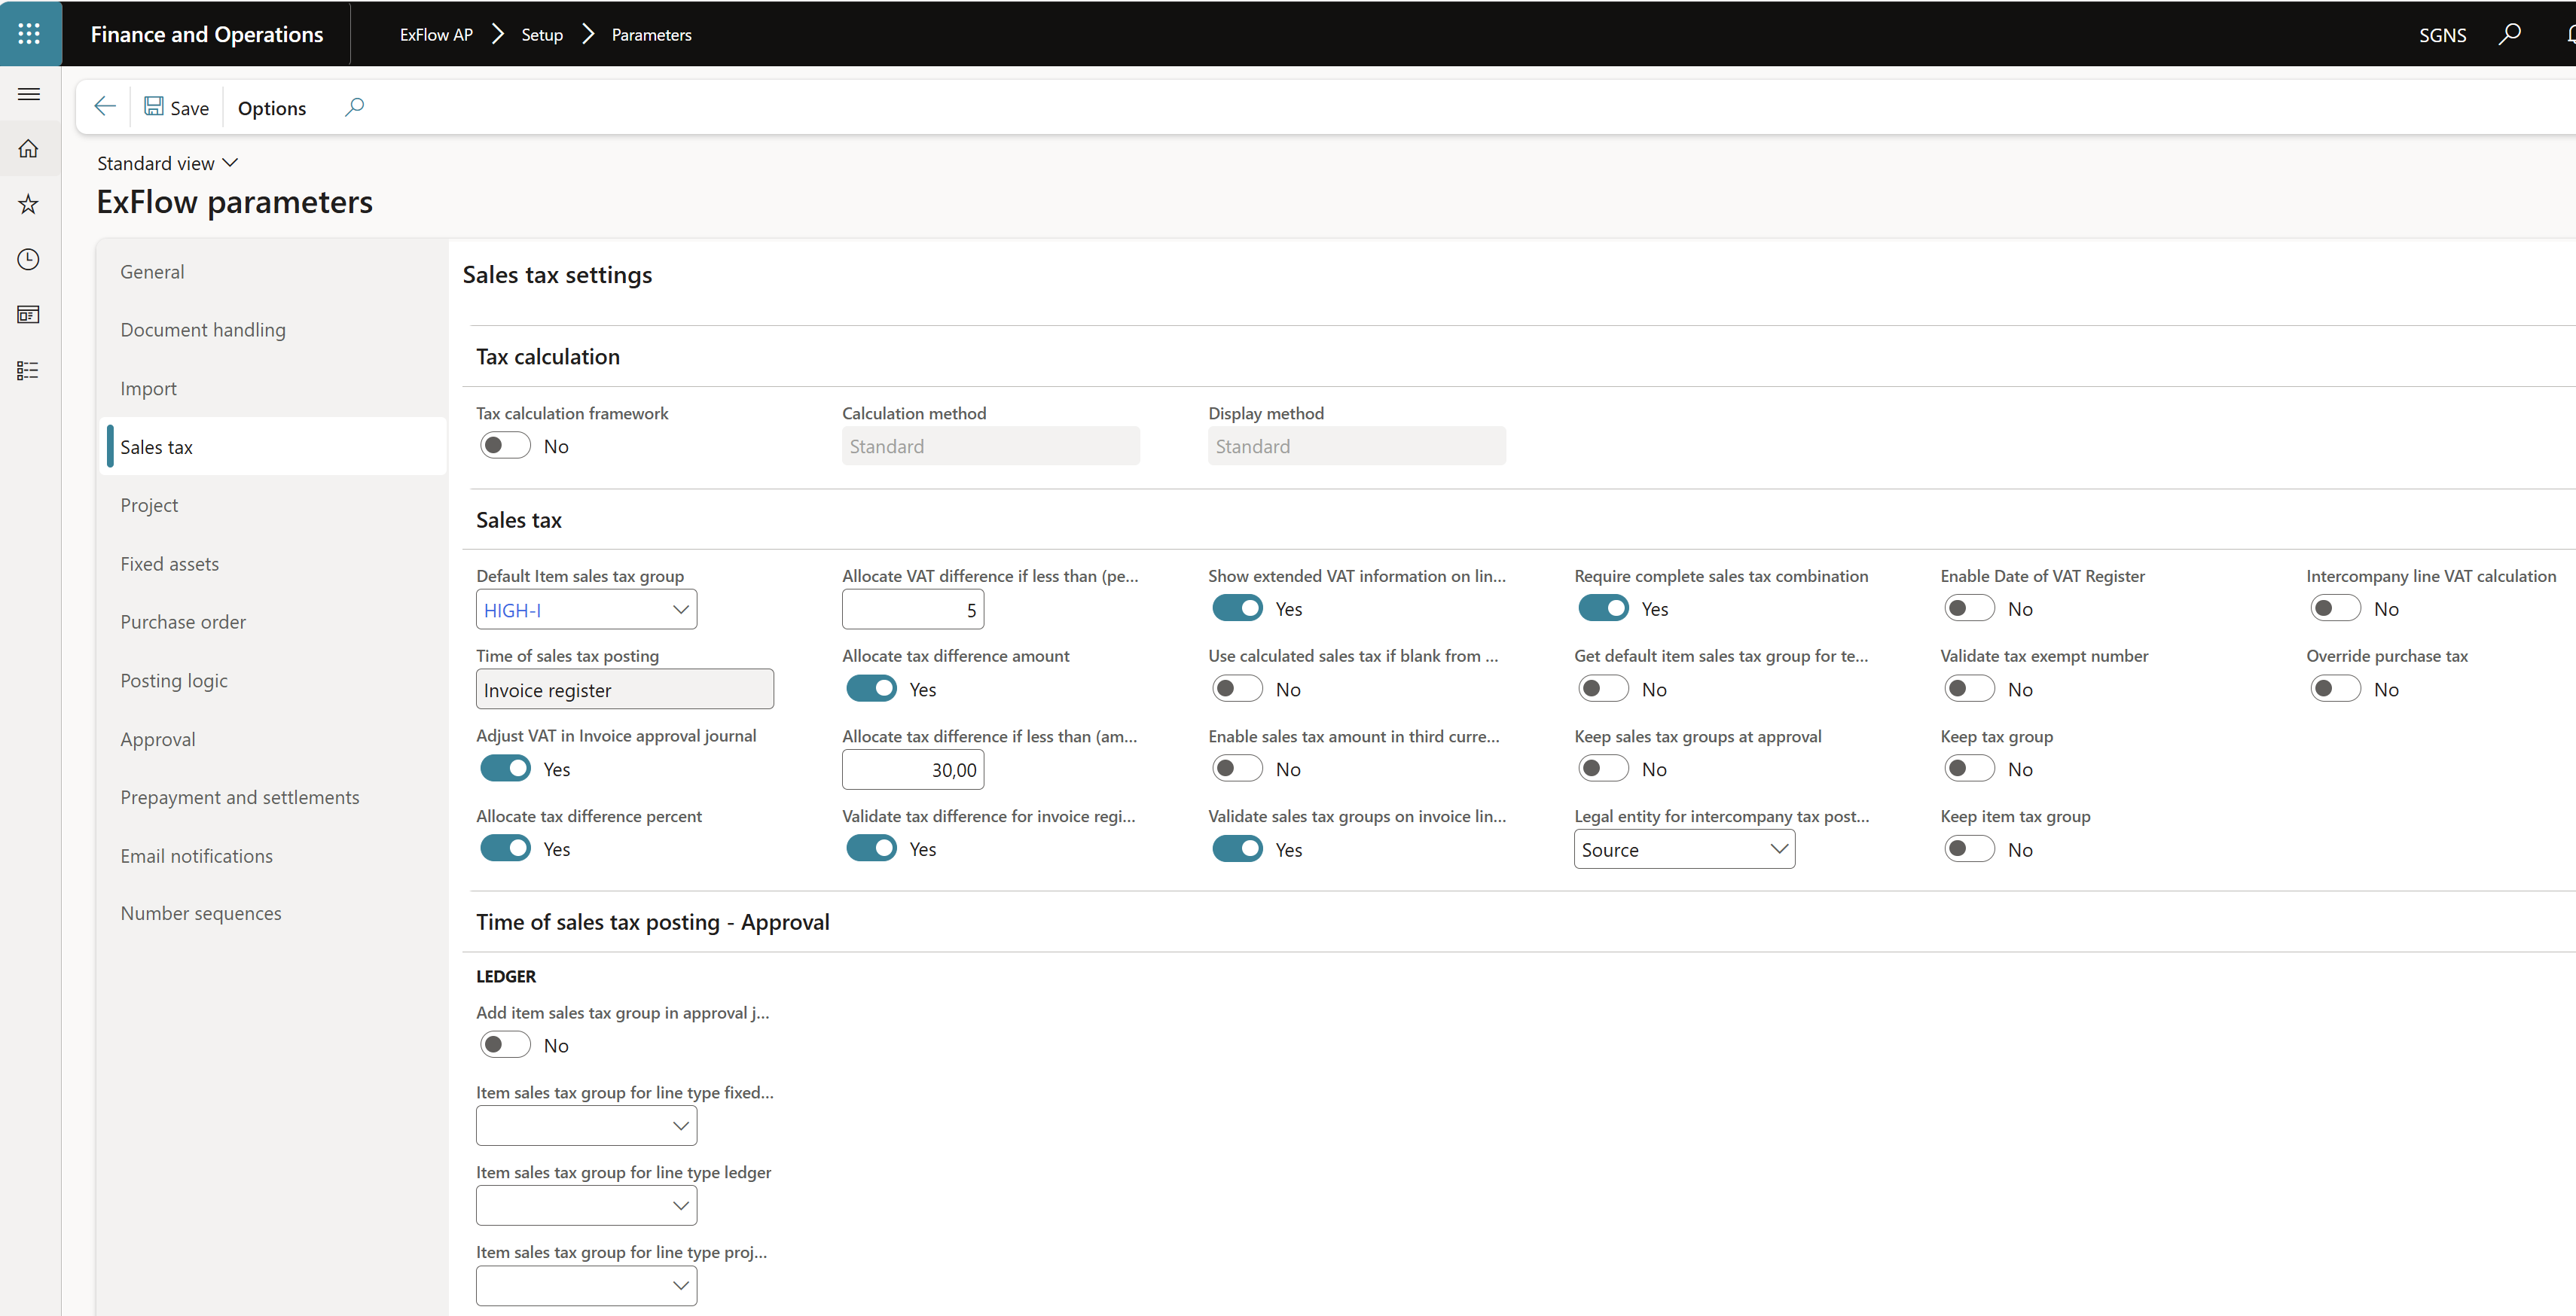Open Recent clock icon

[29, 260]
